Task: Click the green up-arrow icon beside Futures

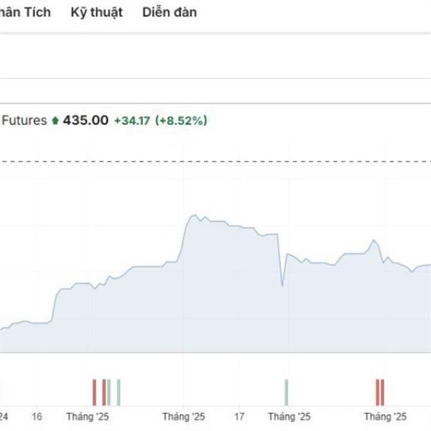Action: (x=55, y=121)
